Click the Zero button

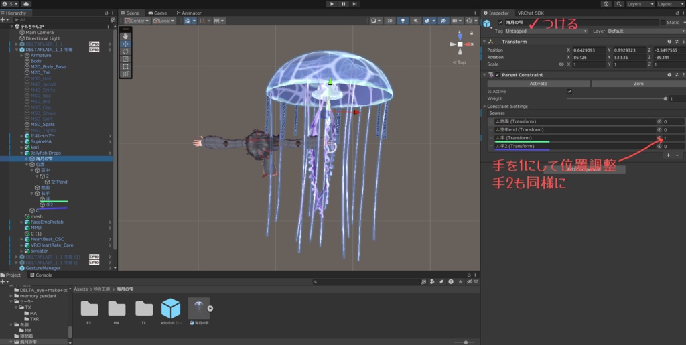click(638, 84)
